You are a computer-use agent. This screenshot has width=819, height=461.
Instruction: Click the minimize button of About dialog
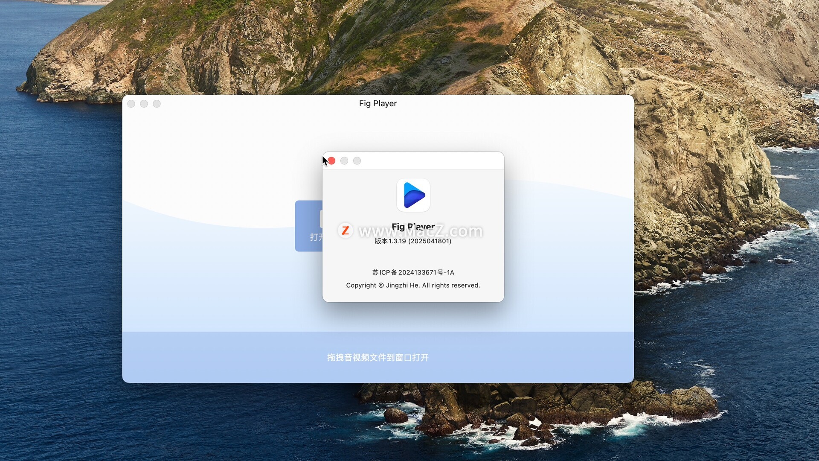pos(344,161)
